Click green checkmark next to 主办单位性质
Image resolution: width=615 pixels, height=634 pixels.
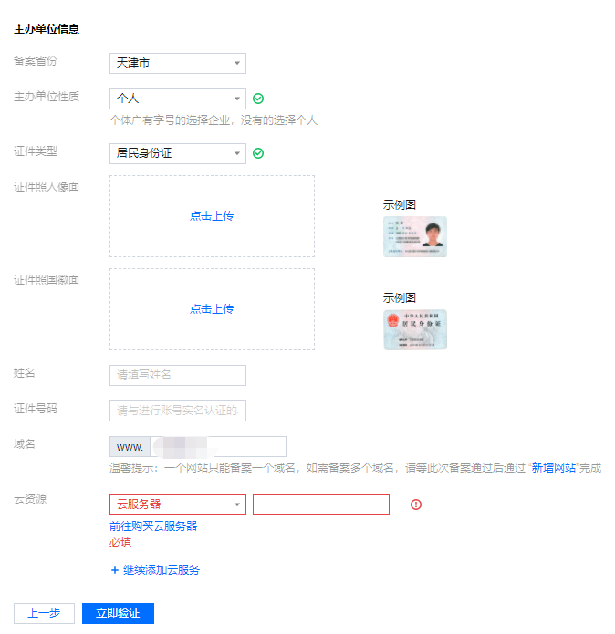(x=258, y=99)
